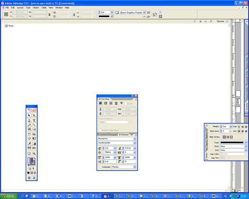Select the Shear tool

point(29,139)
